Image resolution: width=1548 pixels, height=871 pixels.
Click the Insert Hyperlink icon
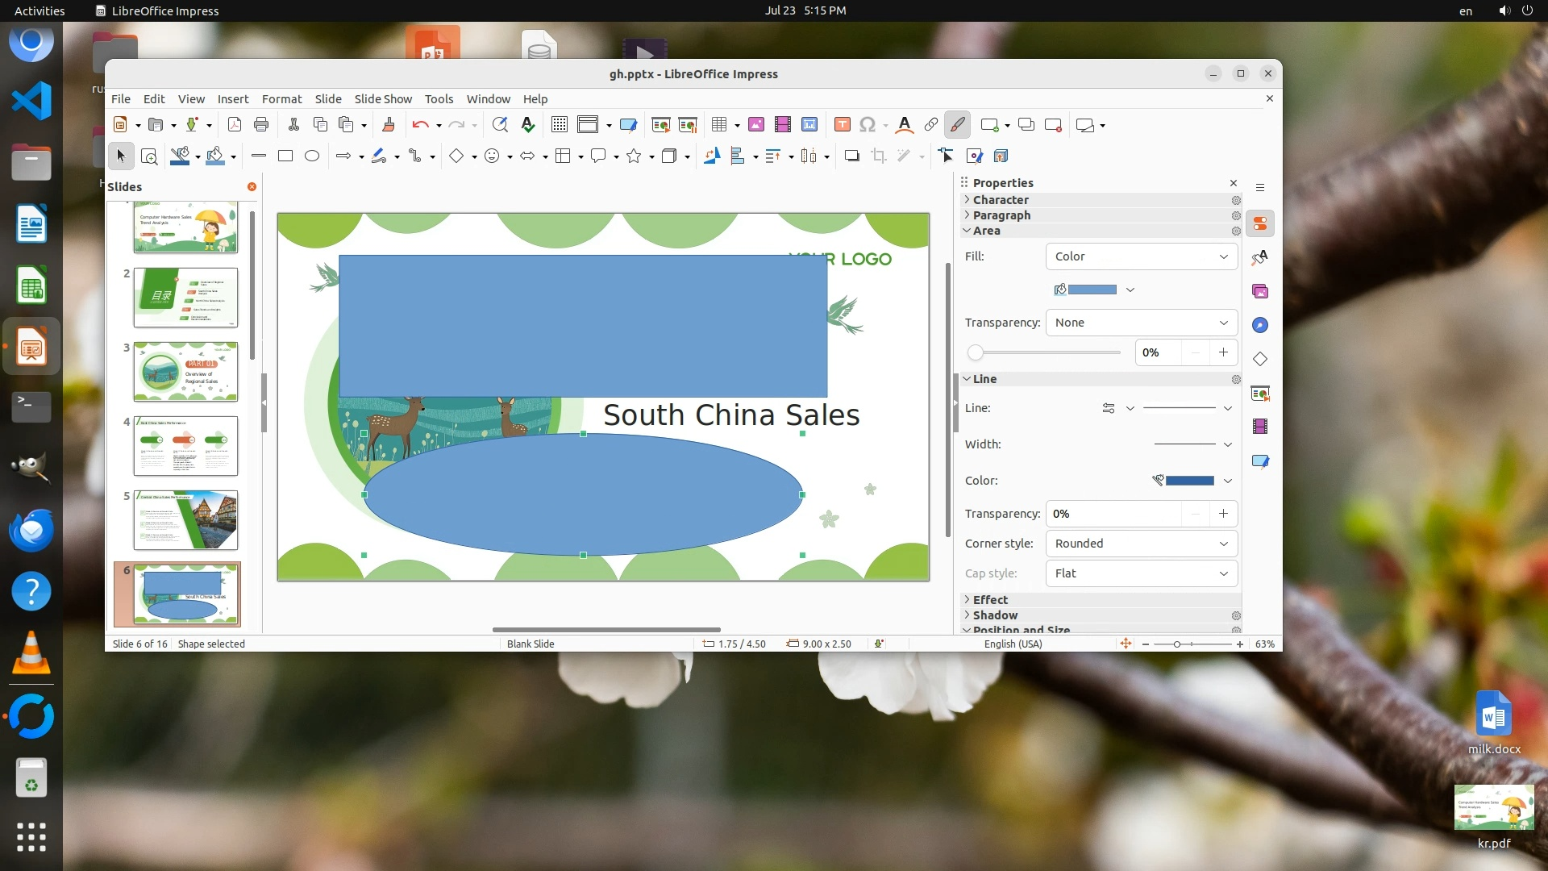click(x=930, y=124)
